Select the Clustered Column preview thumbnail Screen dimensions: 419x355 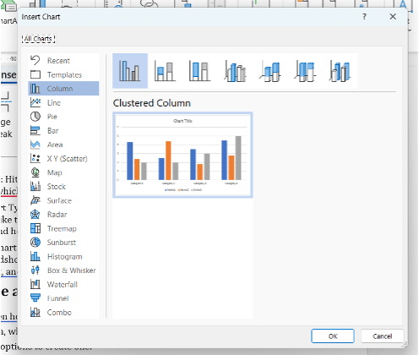pyautogui.click(x=182, y=155)
